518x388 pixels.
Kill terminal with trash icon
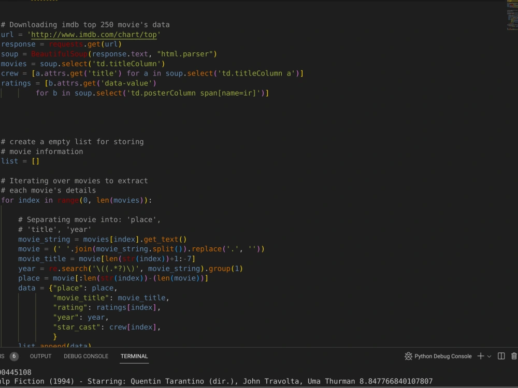pos(514,356)
